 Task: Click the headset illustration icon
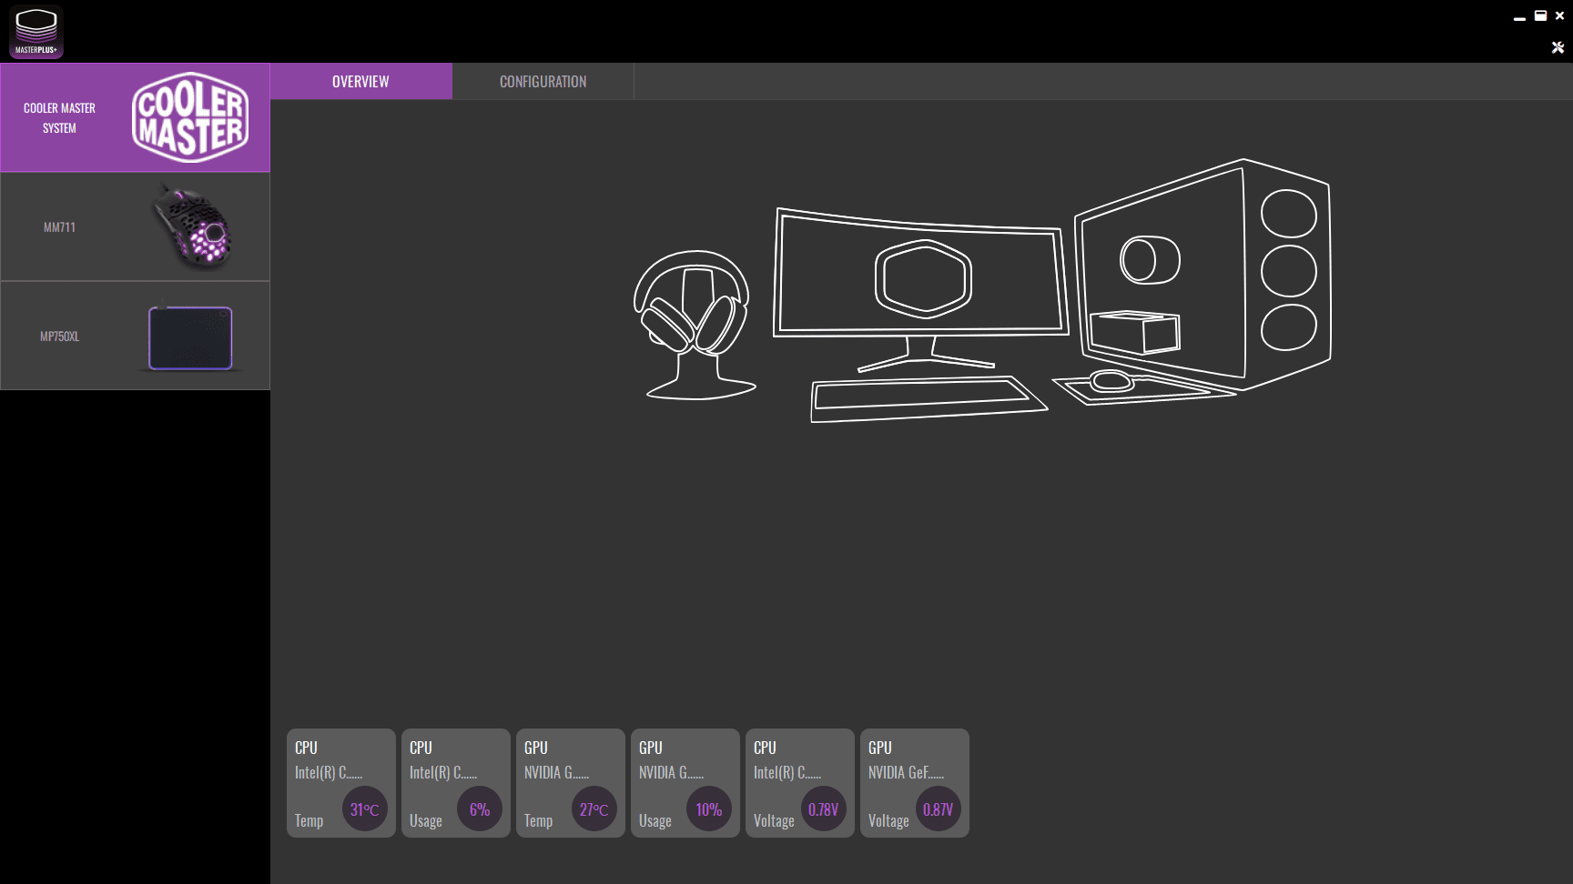(x=695, y=325)
